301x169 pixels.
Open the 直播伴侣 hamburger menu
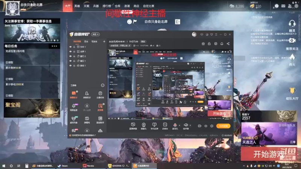click(x=216, y=35)
